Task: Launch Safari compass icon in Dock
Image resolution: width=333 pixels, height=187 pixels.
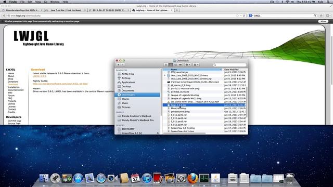Action: point(101,178)
